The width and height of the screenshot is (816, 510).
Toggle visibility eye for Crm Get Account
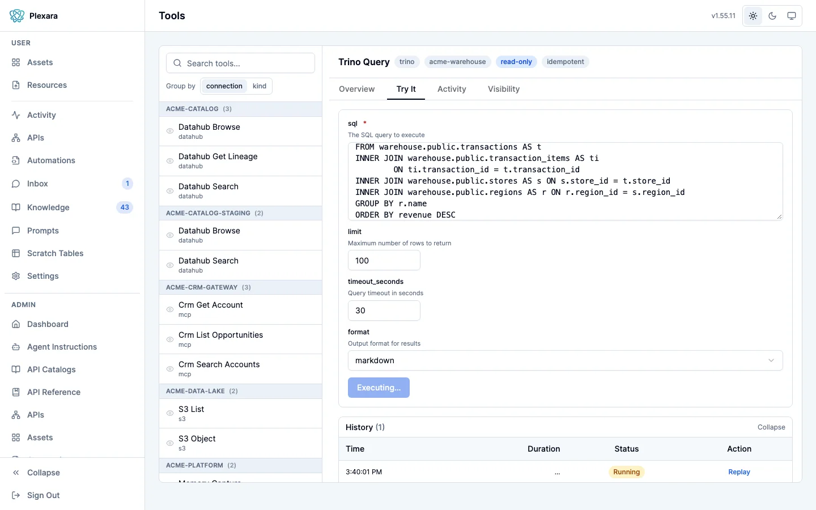pos(170,309)
